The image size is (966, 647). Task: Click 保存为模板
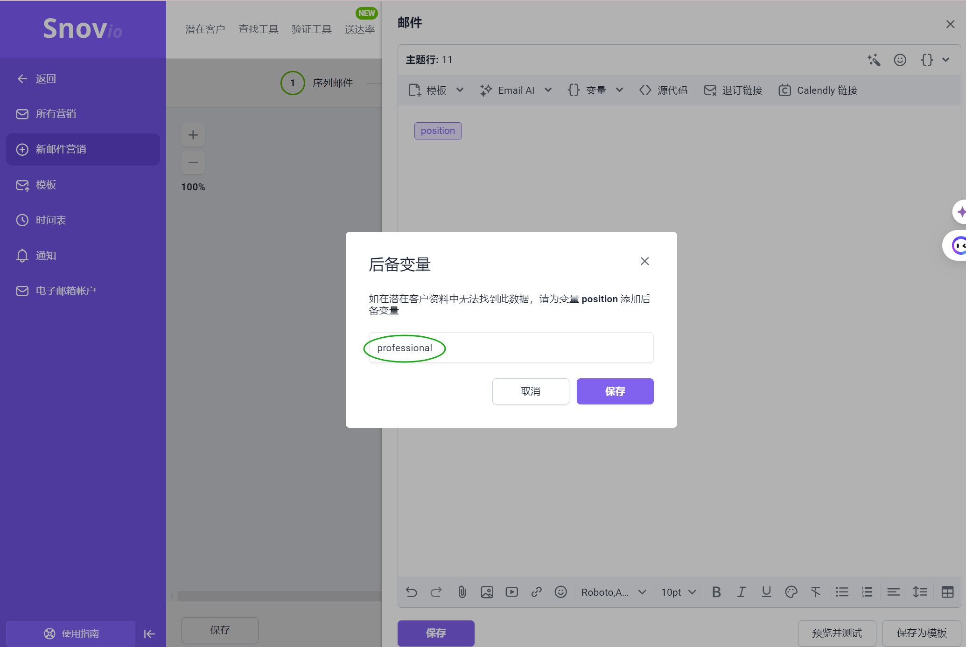pos(922,633)
